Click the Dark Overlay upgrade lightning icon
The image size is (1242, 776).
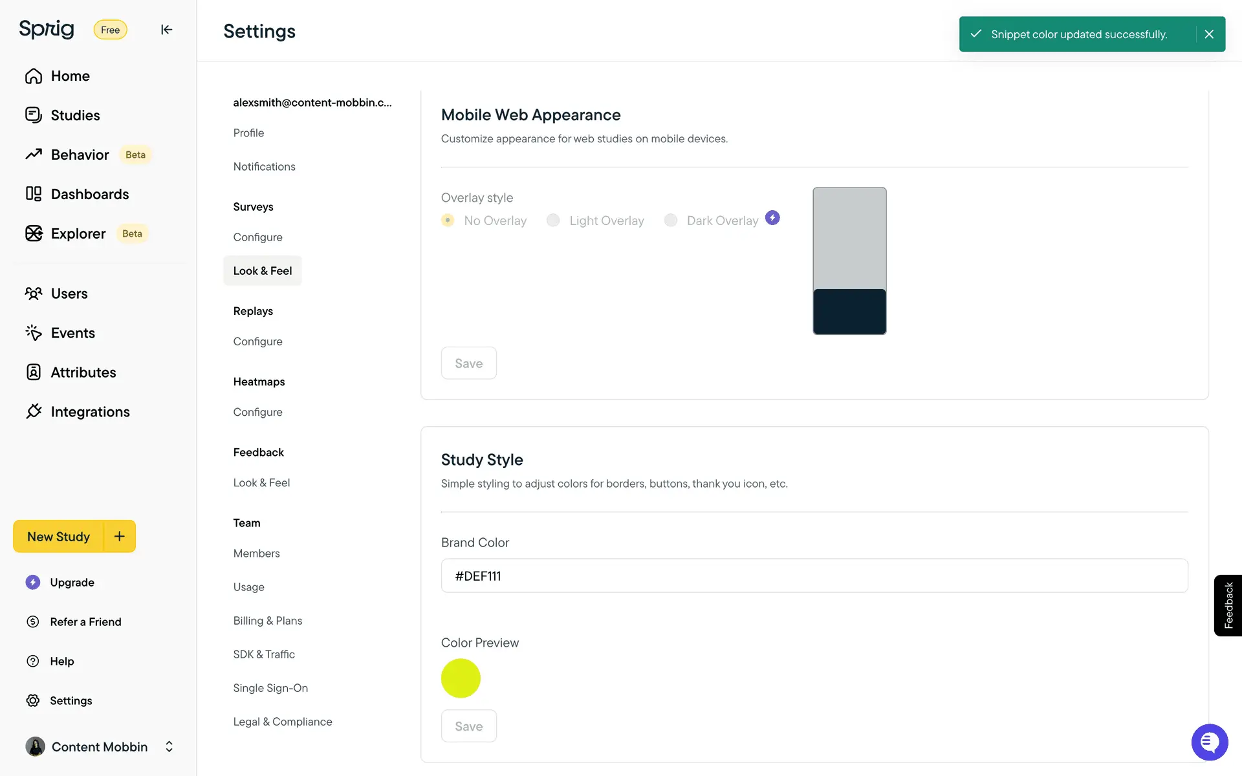(x=772, y=218)
